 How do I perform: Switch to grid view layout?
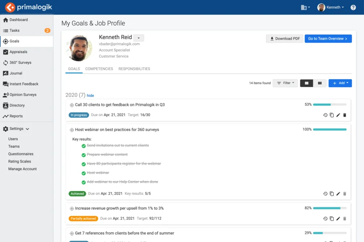pos(319,83)
